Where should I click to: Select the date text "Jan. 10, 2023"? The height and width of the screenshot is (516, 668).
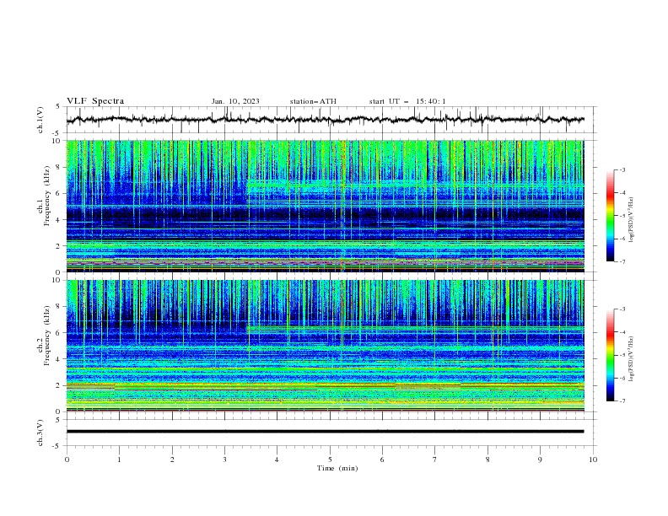click(x=235, y=101)
